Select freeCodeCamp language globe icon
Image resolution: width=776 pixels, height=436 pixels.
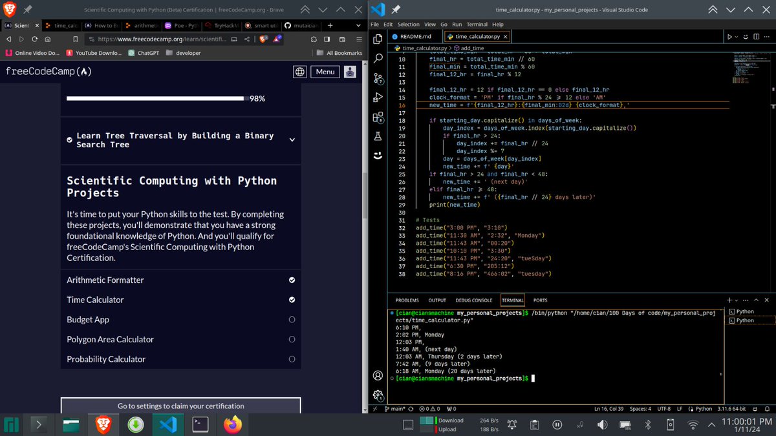click(300, 72)
